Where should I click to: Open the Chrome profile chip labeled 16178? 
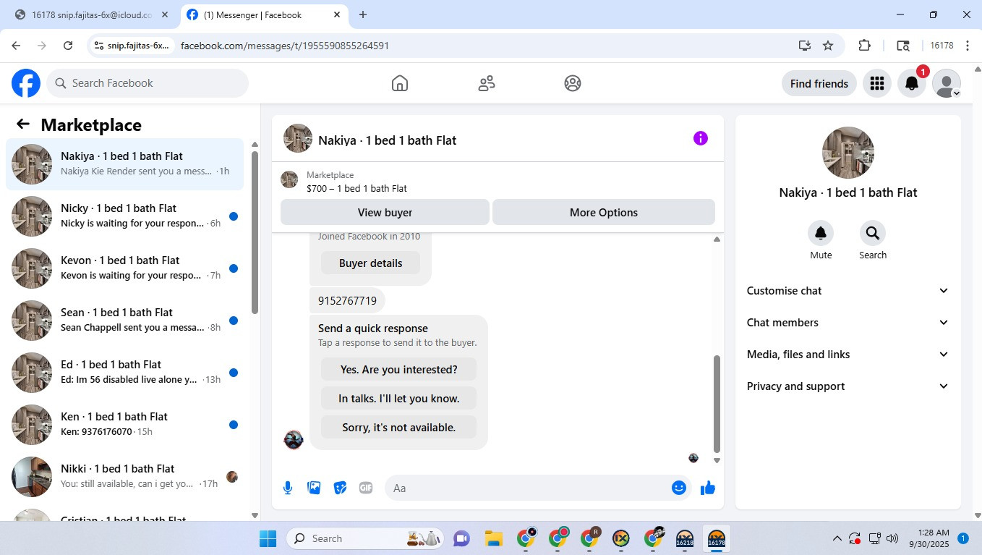[942, 46]
